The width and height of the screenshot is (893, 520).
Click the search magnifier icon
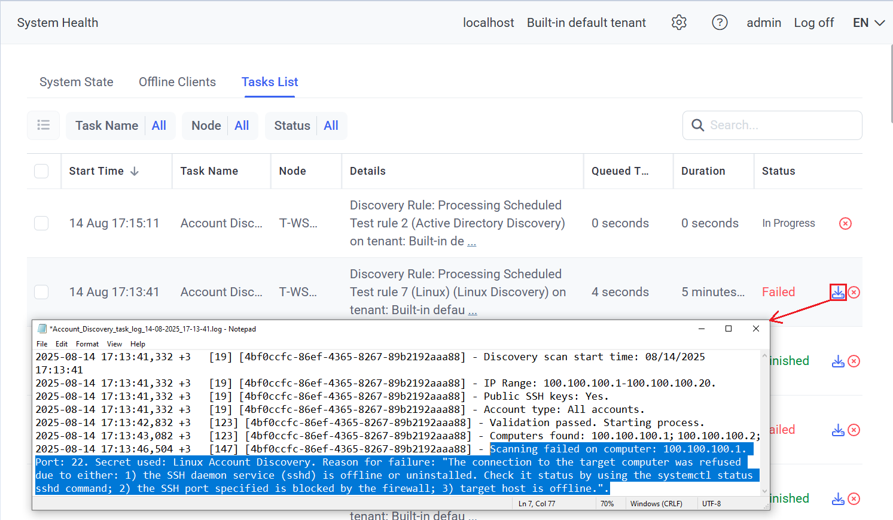click(697, 125)
